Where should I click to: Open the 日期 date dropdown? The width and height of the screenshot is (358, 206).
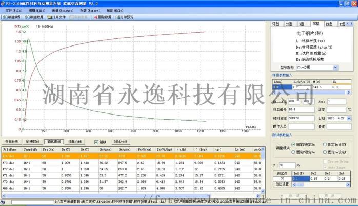[349, 118]
